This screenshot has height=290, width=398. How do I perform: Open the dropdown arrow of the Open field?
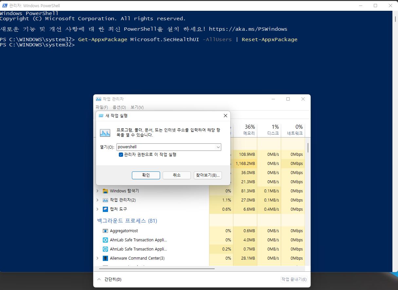tap(218, 147)
